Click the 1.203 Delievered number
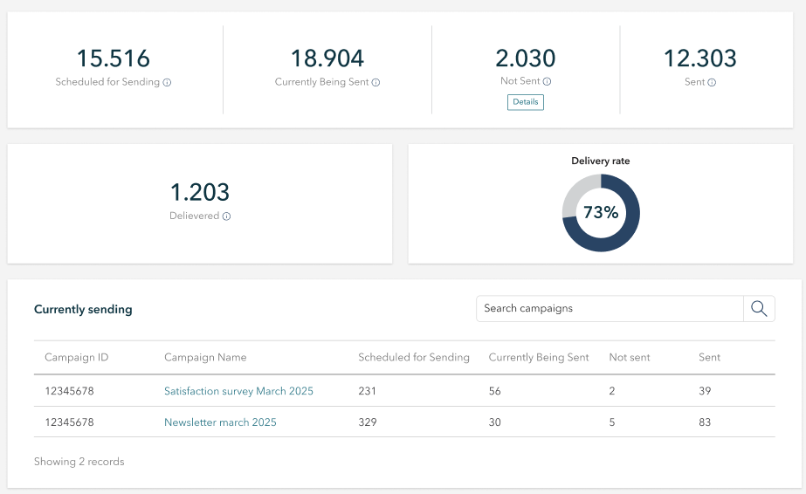The width and height of the screenshot is (806, 494). click(x=200, y=192)
